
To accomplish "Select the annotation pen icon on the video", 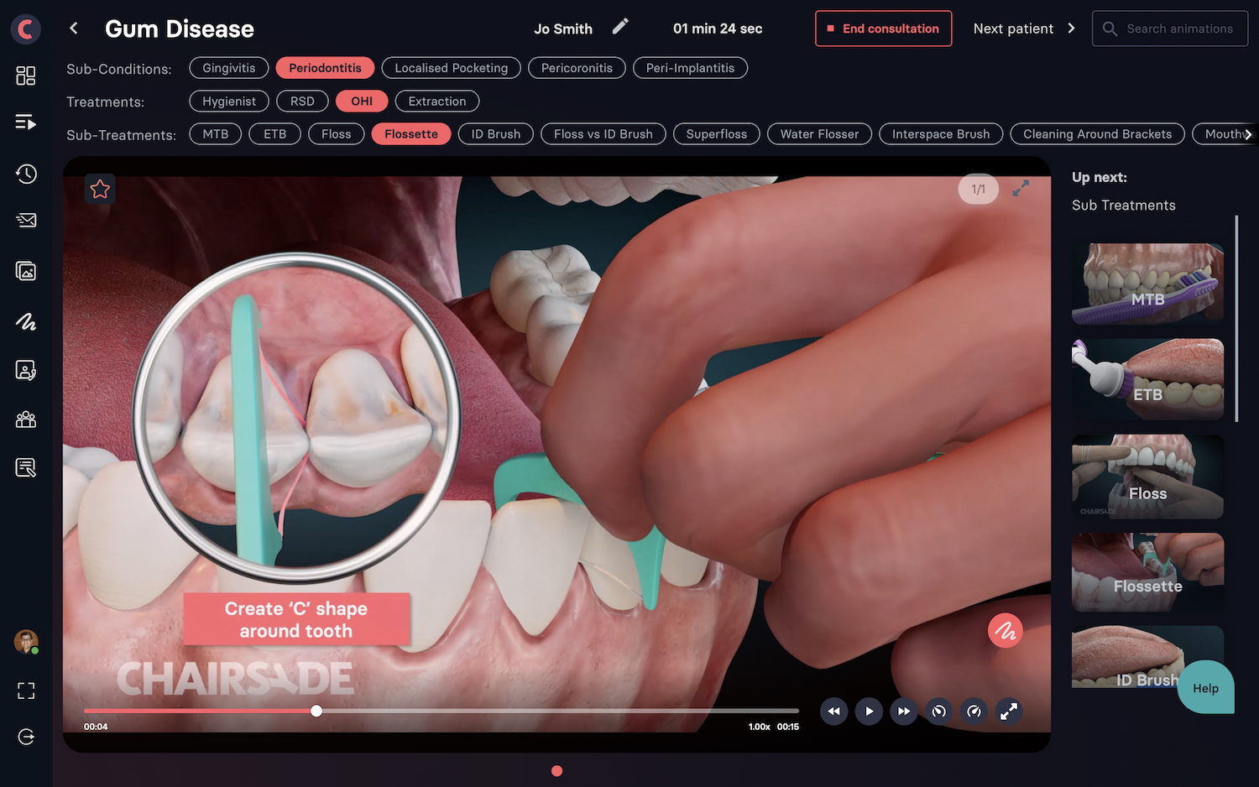I will tap(1006, 630).
